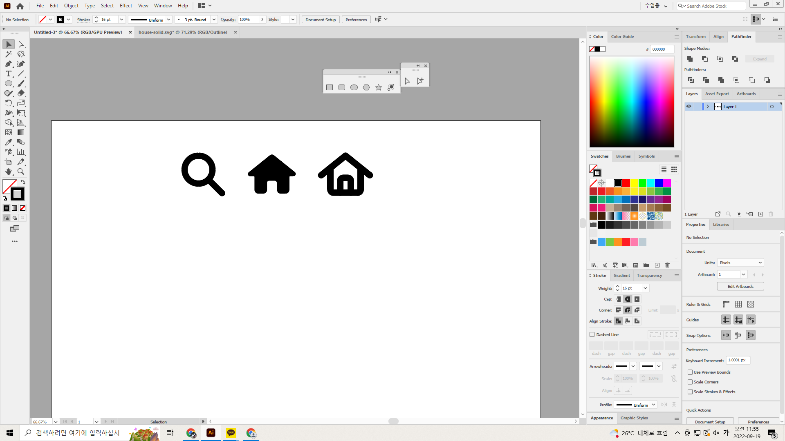Open the Units dropdown showing Pixels
The width and height of the screenshot is (785, 441).
tap(740, 263)
